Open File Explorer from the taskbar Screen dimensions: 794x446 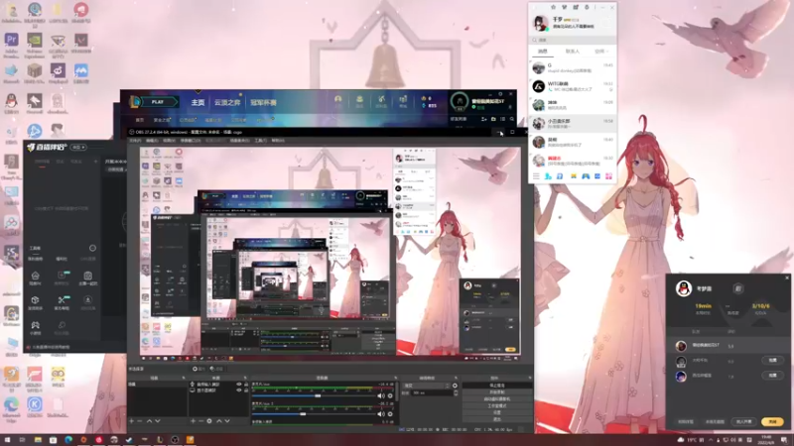pos(38,440)
